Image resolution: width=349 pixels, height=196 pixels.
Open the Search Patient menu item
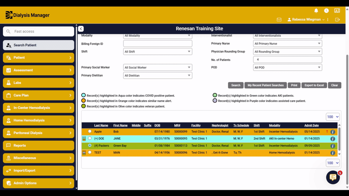[39, 45]
